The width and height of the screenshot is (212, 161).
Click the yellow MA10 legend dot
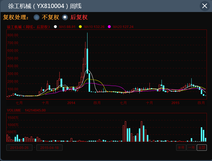click(x=80, y=27)
